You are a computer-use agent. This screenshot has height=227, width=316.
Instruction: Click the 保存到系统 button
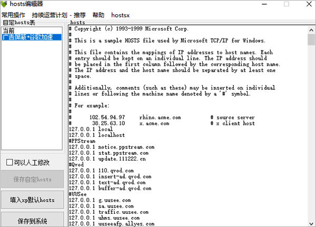[33, 220]
